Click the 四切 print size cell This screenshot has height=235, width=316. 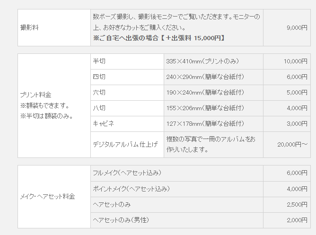tap(127, 77)
